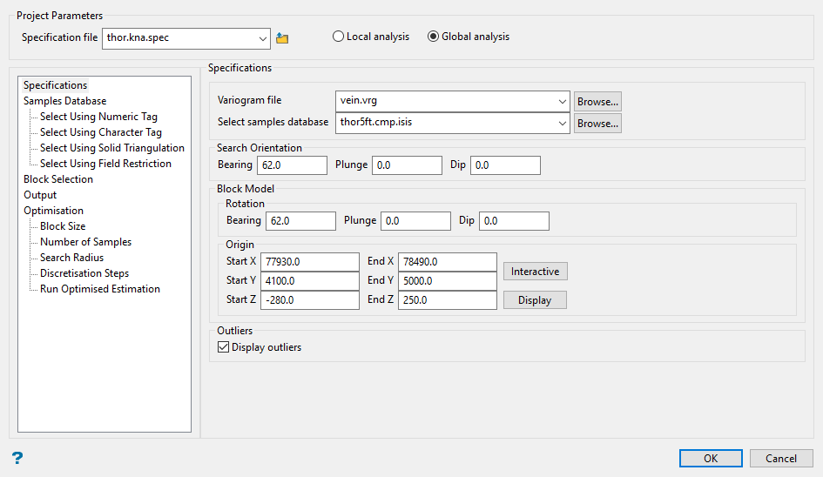The image size is (823, 477).
Task: Select Discretisation Steps tree item
Action: click(84, 273)
